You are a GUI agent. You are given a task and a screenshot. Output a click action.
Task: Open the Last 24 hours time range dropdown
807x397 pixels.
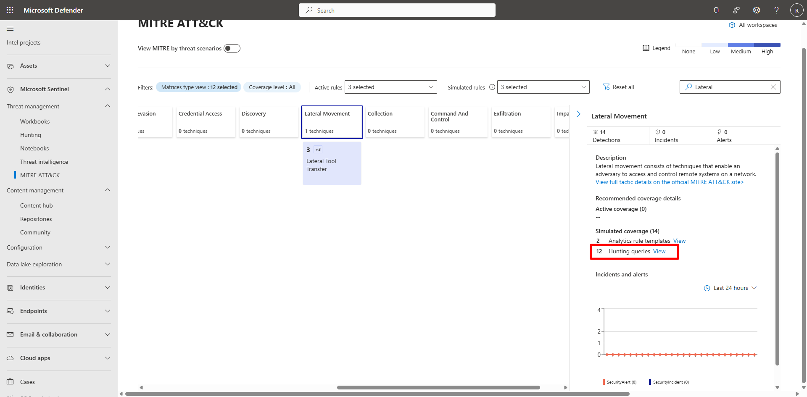pos(731,288)
